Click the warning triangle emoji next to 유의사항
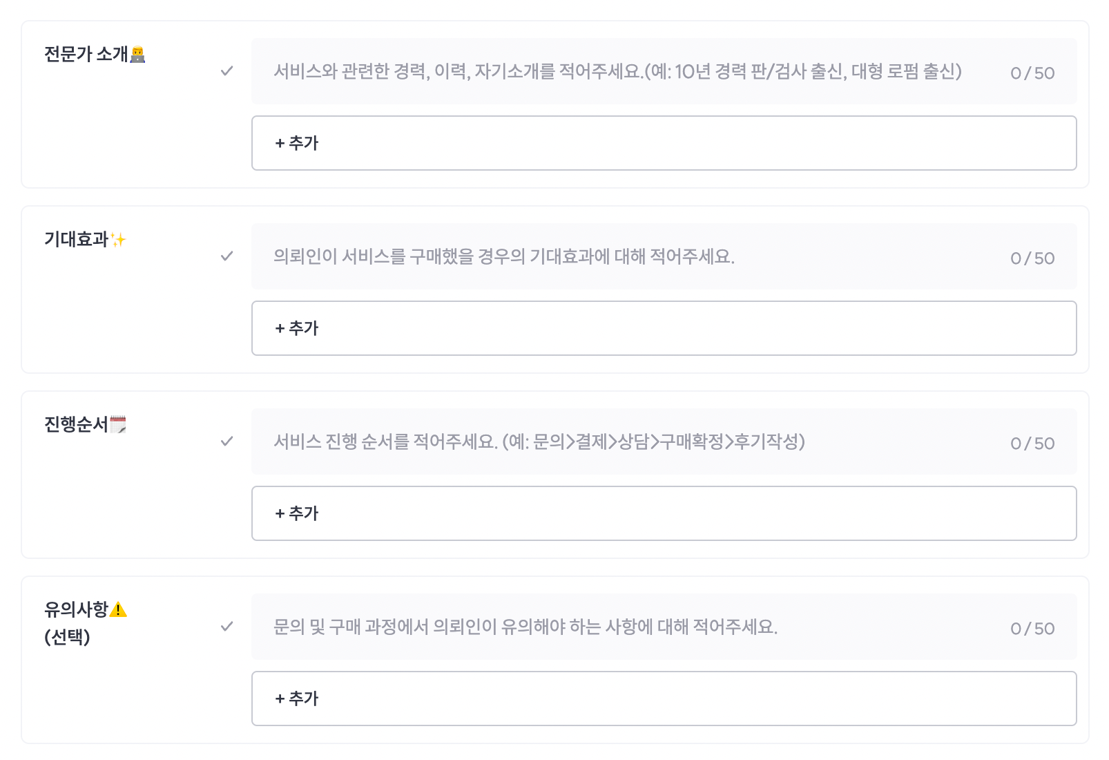 coord(118,609)
